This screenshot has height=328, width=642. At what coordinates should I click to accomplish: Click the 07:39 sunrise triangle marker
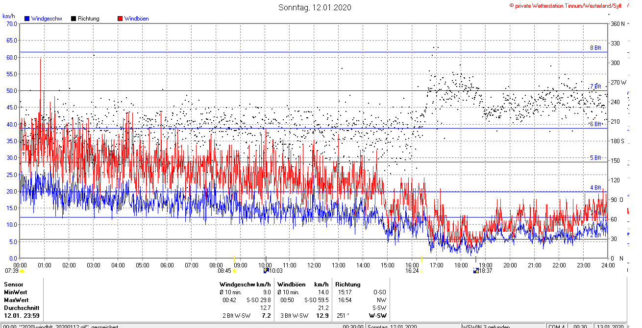22,270
